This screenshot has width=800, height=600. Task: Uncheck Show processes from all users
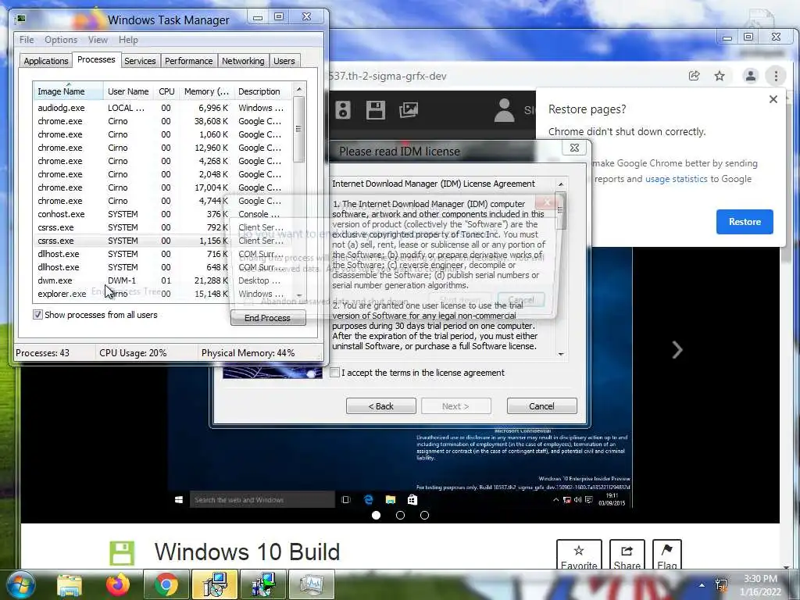click(37, 315)
